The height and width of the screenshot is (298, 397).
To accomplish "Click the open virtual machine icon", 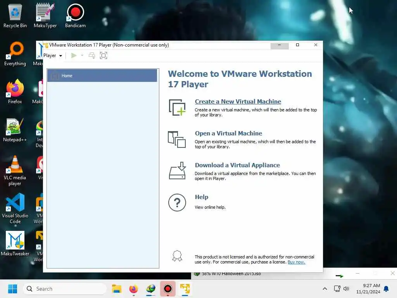I will click(177, 139).
